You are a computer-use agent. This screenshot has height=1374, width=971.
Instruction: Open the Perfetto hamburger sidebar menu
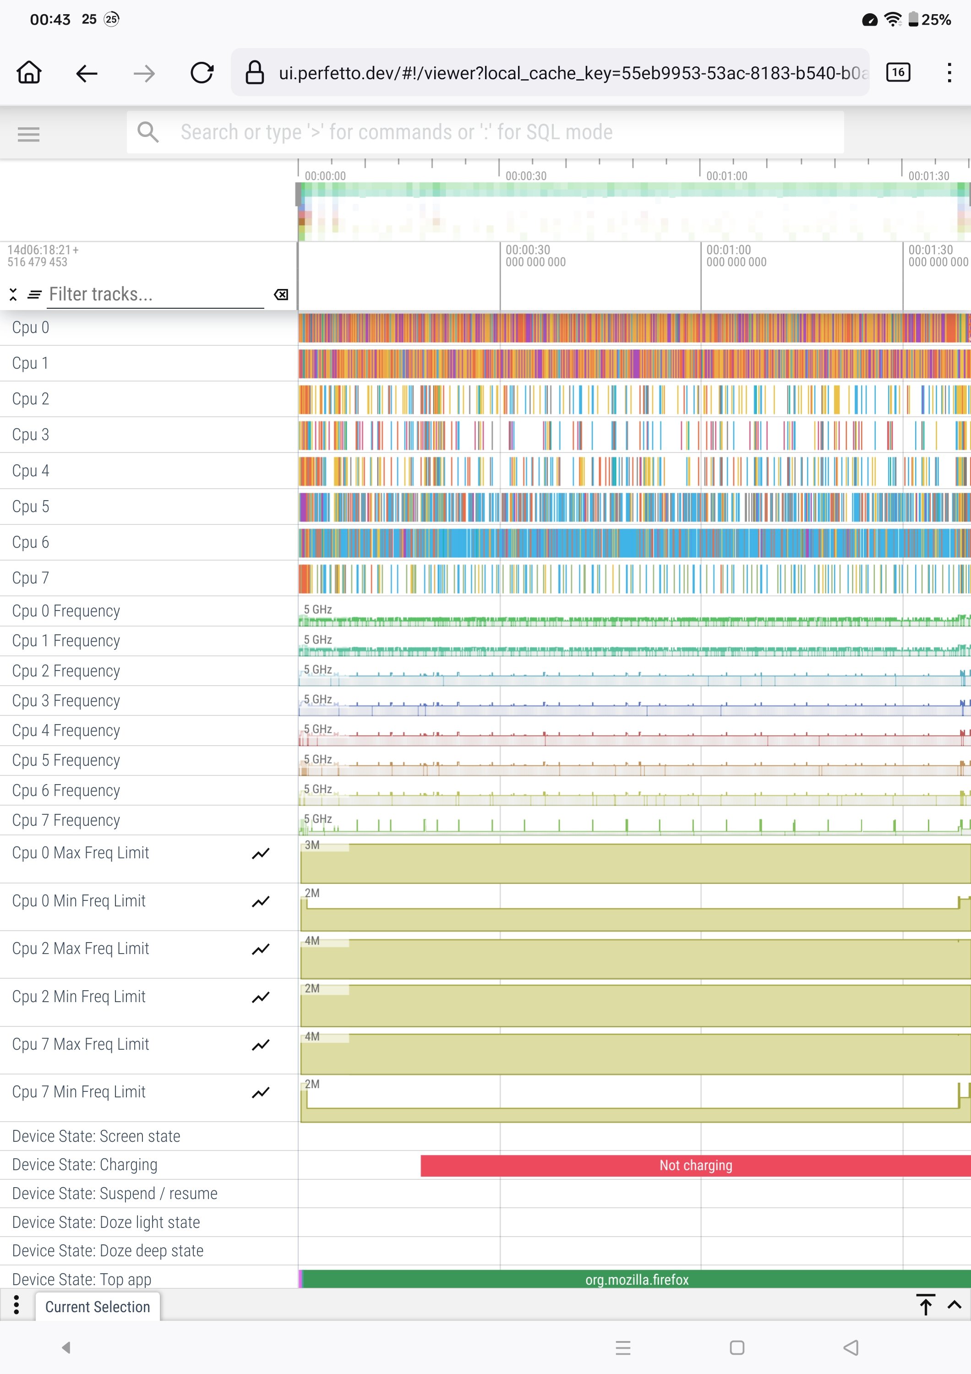point(28,134)
